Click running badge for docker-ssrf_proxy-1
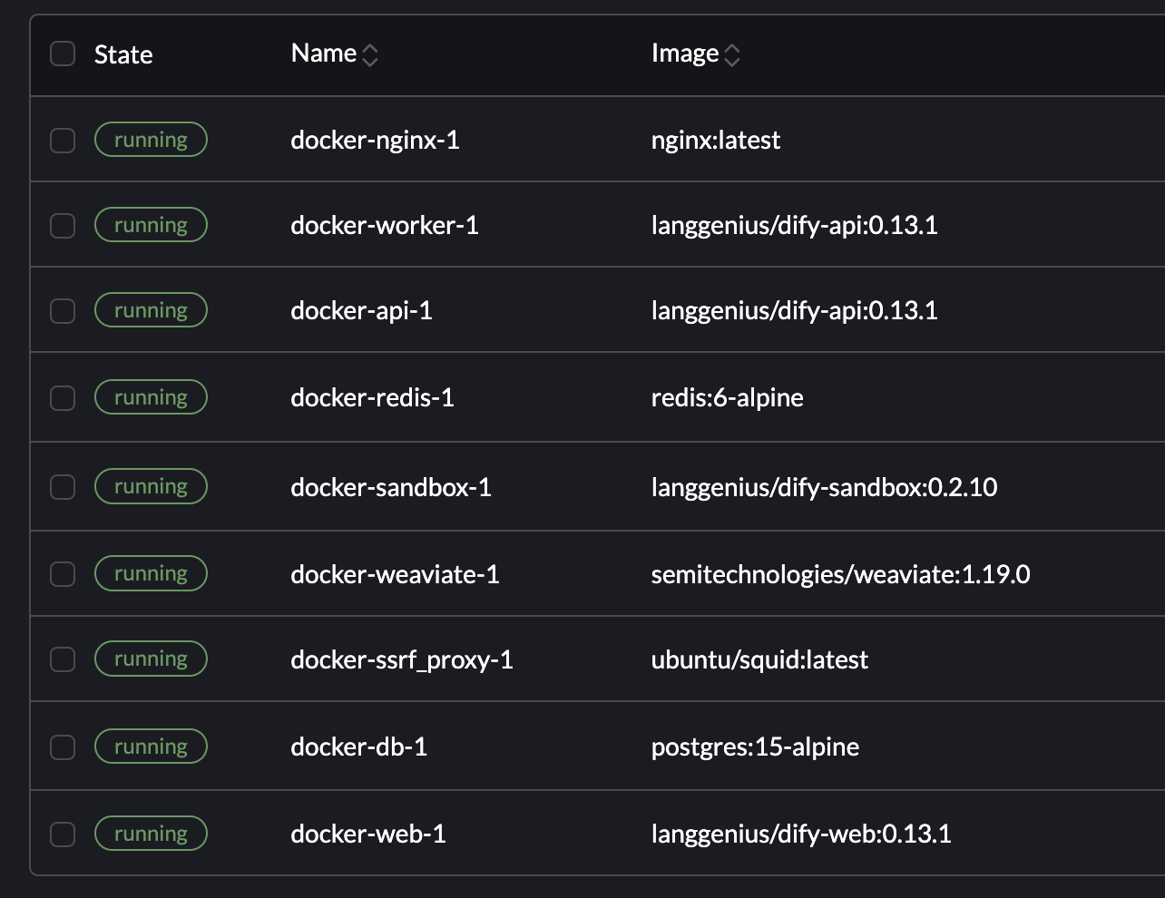The height and width of the screenshot is (898, 1165). (152, 659)
